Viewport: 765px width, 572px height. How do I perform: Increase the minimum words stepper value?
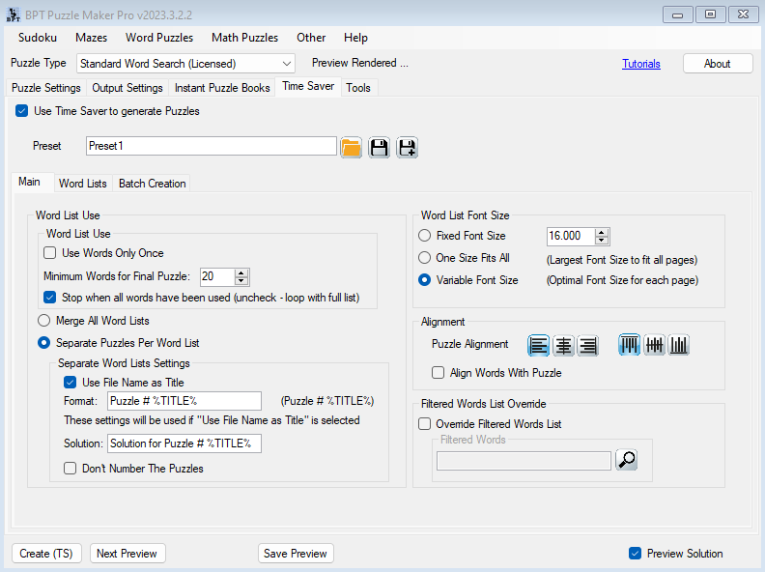click(241, 272)
